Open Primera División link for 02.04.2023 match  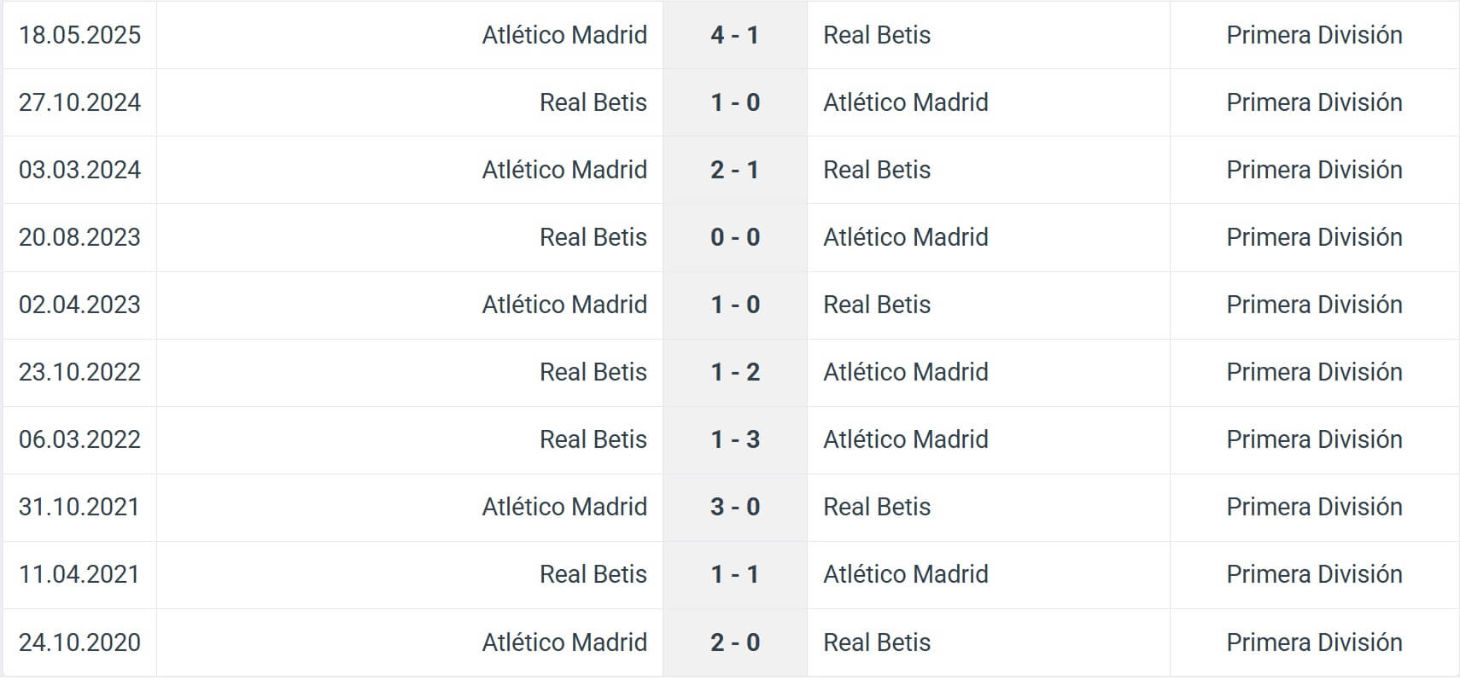1314,305
